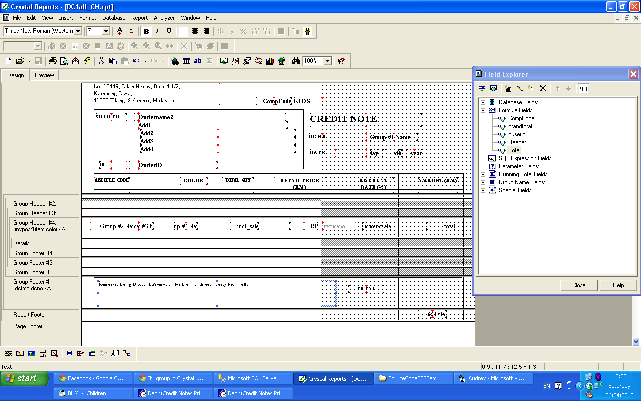The height and width of the screenshot is (401, 641).
Task: Click Browse icon in Field Explorer
Action: tap(493, 89)
